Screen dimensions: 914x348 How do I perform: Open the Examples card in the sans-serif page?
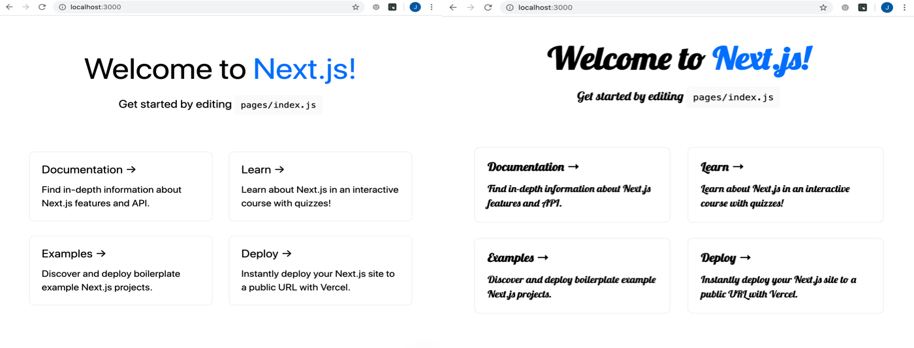coord(121,270)
